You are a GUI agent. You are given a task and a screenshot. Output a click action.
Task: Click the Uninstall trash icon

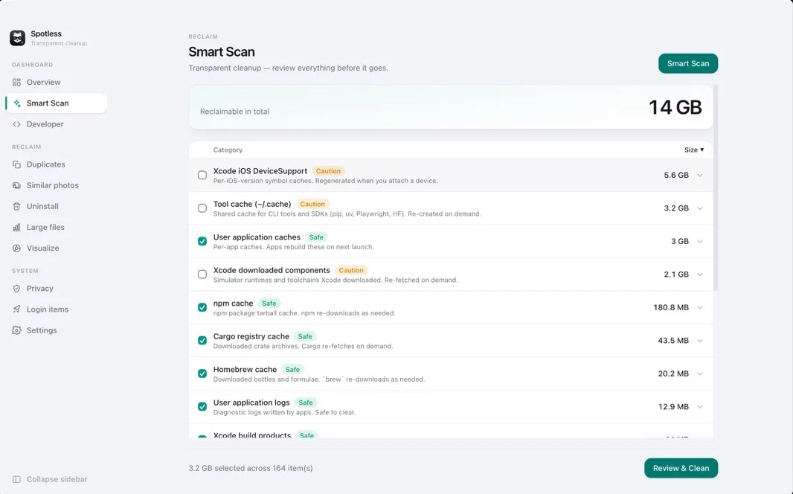tap(16, 206)
